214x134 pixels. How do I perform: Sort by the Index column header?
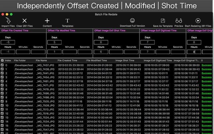pyautogui.click(x=8, y=60)
